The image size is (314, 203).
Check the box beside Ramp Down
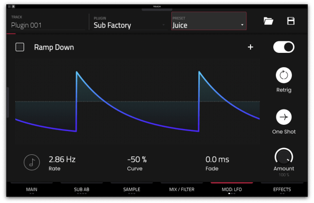pyautogui.click(x=20, y=47)
